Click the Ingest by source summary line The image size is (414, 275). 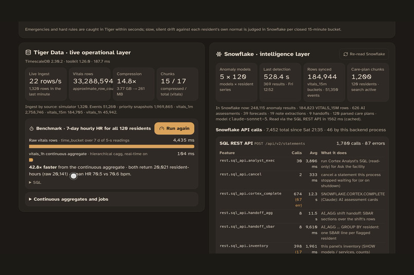(x=109, y=110)
